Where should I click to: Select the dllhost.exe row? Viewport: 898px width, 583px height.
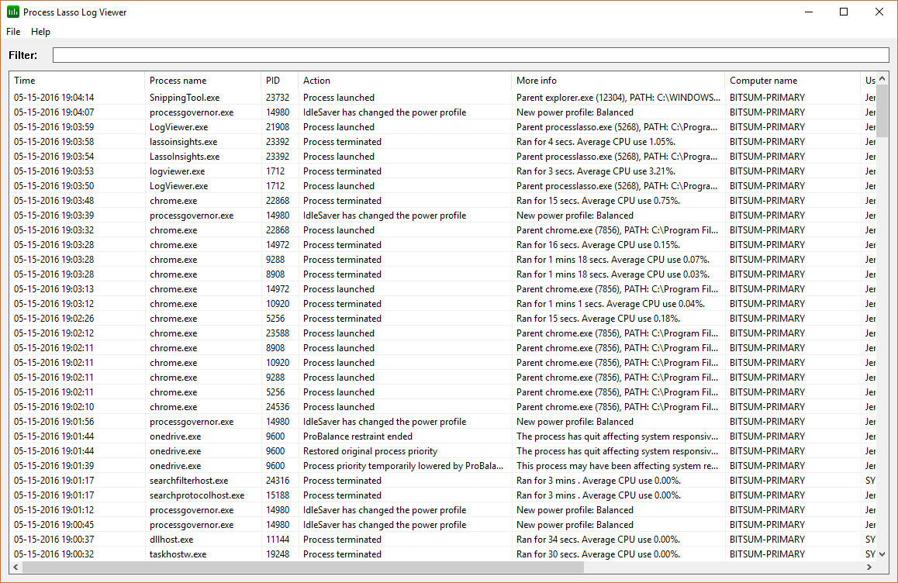(443, 540)
